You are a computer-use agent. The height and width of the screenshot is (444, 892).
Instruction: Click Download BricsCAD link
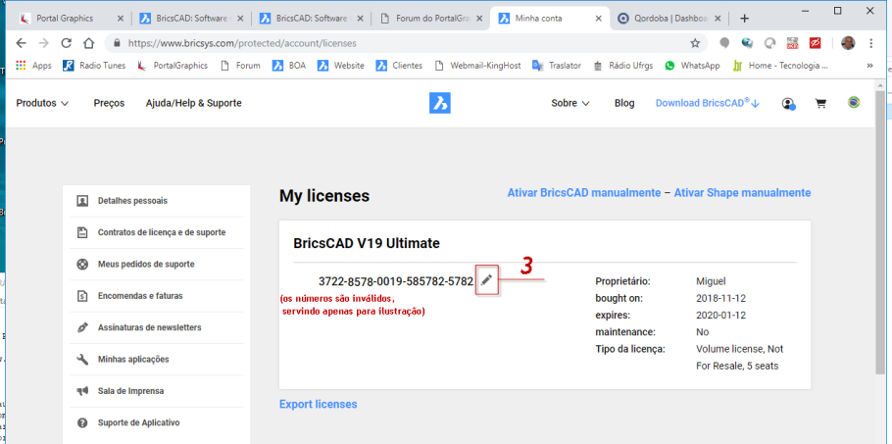point(708,103)
